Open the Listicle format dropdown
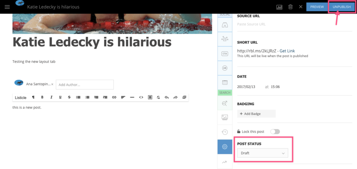The height and width of the screenshot is (169, 357). tap(21, 98)
